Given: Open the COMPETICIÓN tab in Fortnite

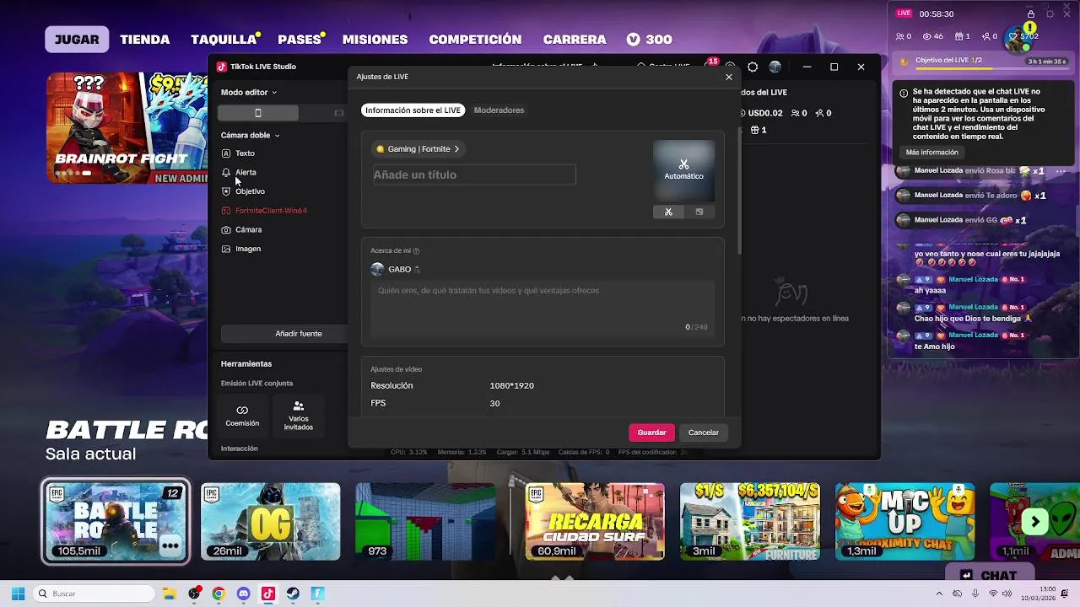Looking at the screenshot, I should pos(475,40).
